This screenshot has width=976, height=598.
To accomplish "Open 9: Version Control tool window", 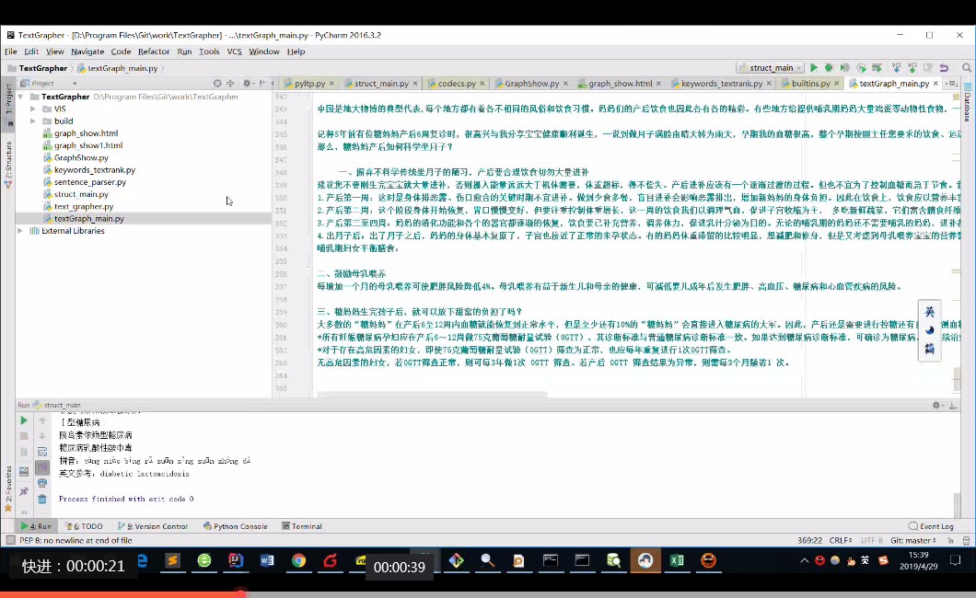I will pyautogui.click(x=153, y=526).
